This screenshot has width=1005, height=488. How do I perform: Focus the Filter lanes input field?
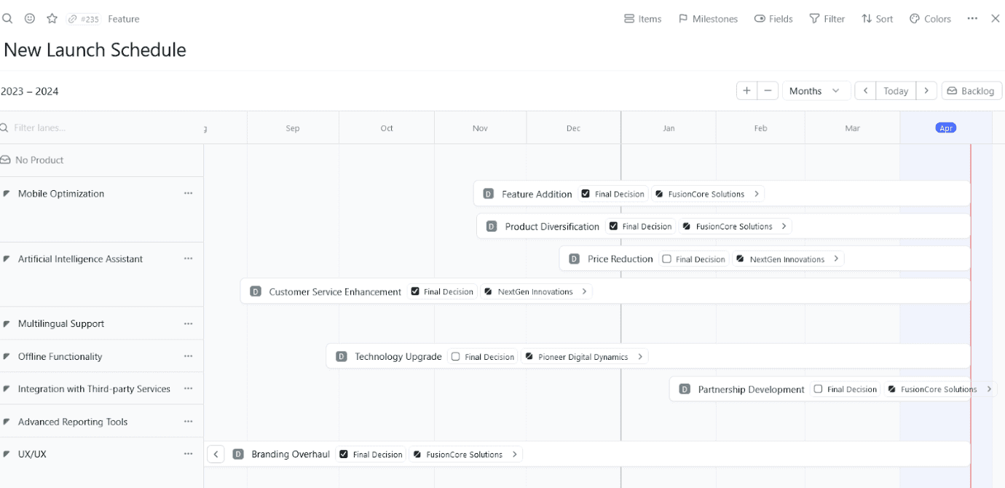[102, 128]
